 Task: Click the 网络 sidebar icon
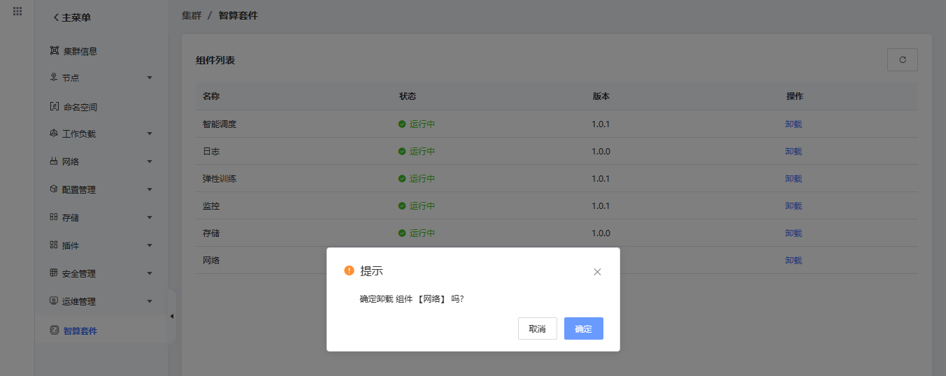click(x=54, y=161)
